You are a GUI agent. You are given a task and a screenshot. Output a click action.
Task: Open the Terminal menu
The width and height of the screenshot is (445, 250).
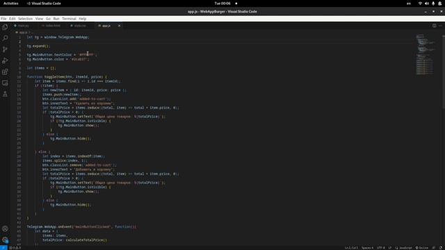pyautogui.click(x=69, y=19)
